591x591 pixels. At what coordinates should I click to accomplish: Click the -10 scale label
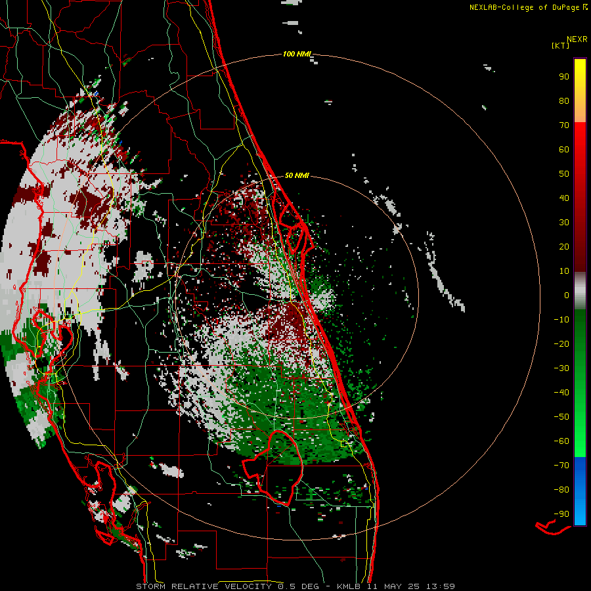(561, 320)
